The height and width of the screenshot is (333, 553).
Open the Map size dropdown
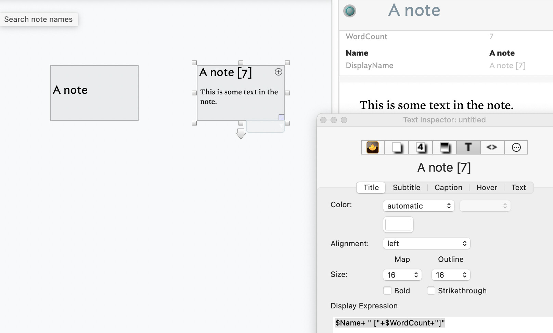(402, 275)
